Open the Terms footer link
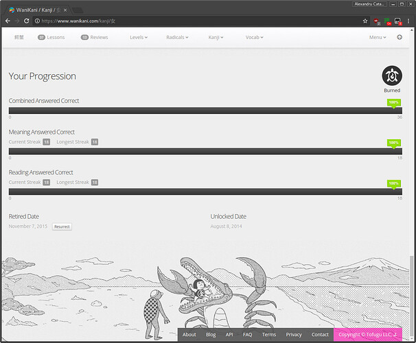 click(269, 335)
